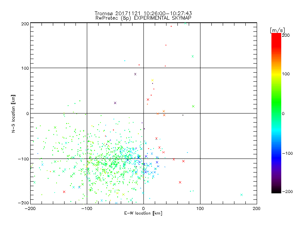This screenshot has width=302, height=227.
Task: Click the E-W location [km] axis label
Action: pyautogui.click(x=143, y=213)
